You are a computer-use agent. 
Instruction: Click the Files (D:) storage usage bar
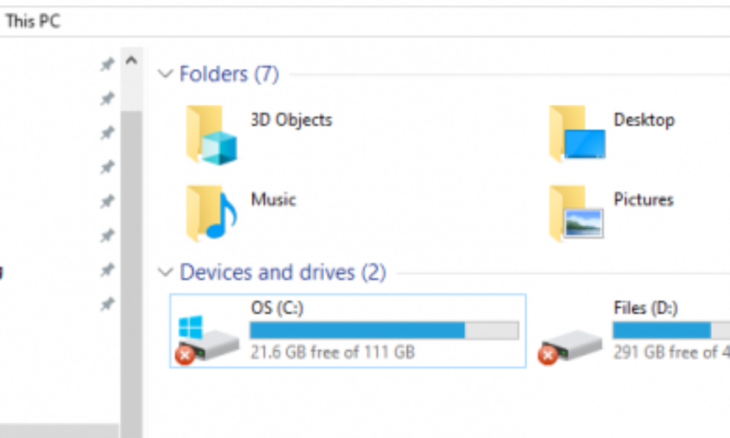tap(672, 330)
